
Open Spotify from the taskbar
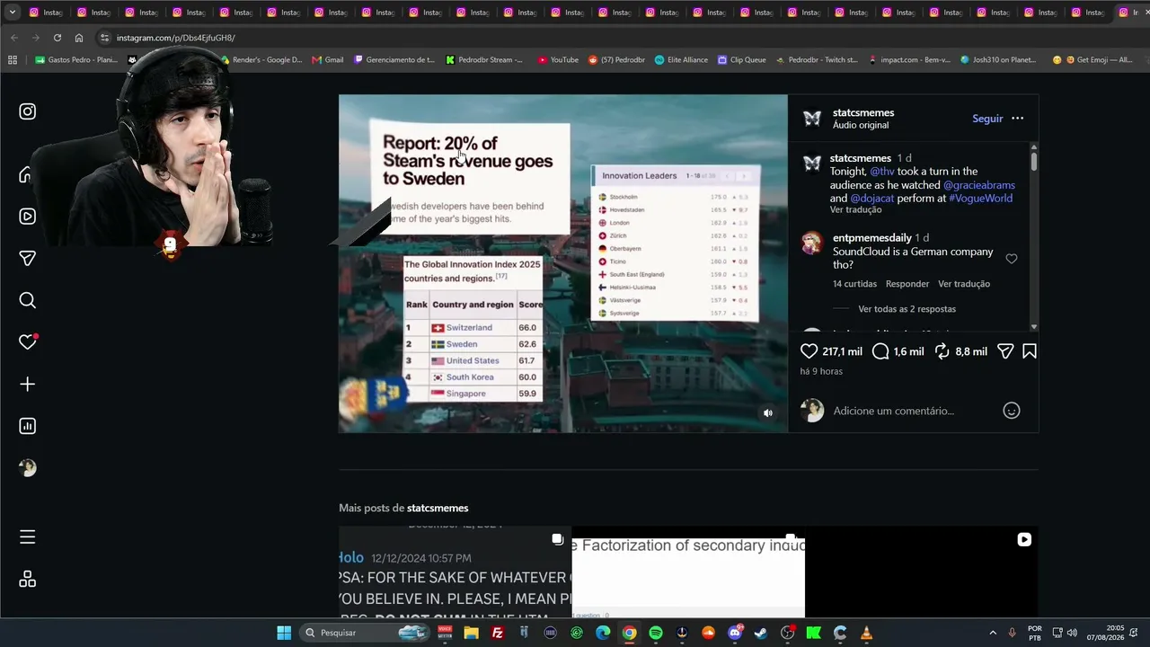point(656,633)
